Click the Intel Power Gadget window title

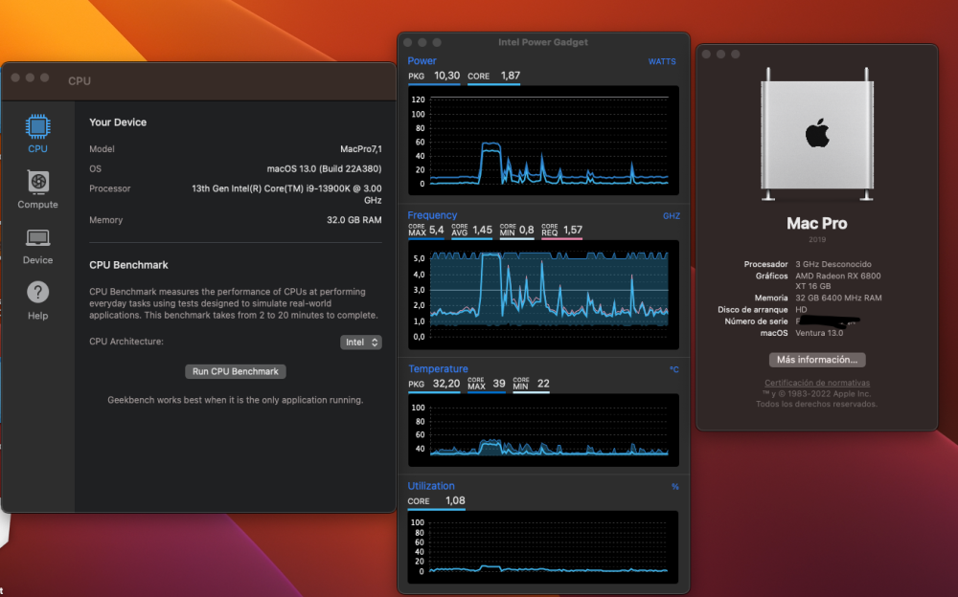click(543, 42)
